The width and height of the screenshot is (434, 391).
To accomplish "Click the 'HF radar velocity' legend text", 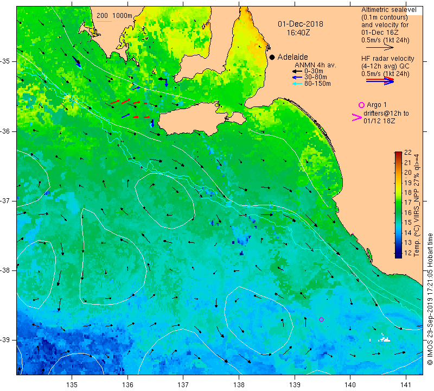I will (x=387, y=59).
